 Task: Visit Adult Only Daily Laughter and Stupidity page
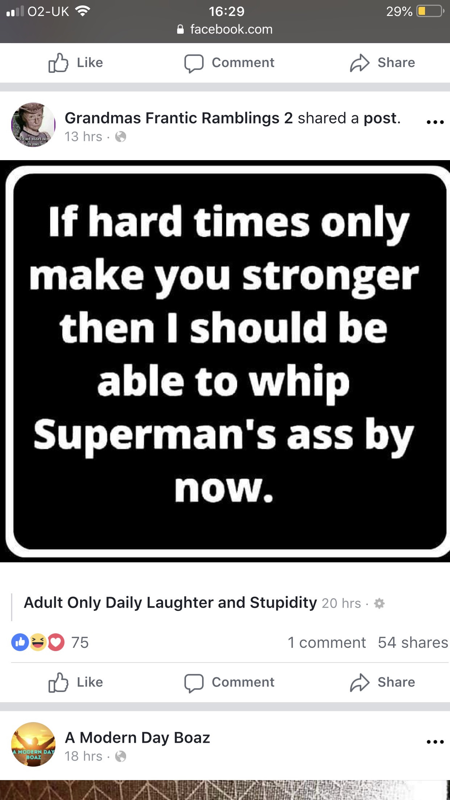[x=170, y=603]
